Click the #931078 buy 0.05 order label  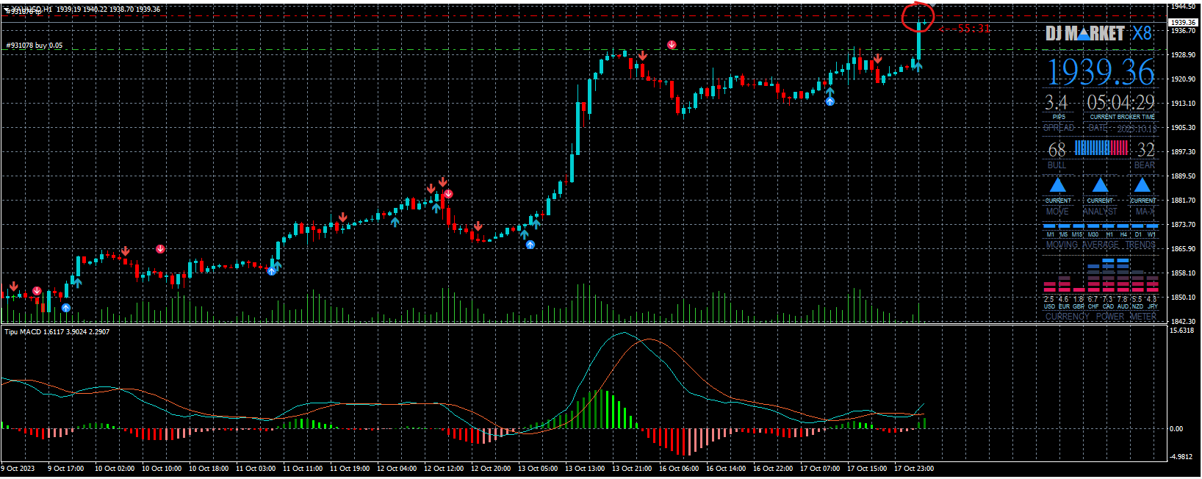click(35, 46)
